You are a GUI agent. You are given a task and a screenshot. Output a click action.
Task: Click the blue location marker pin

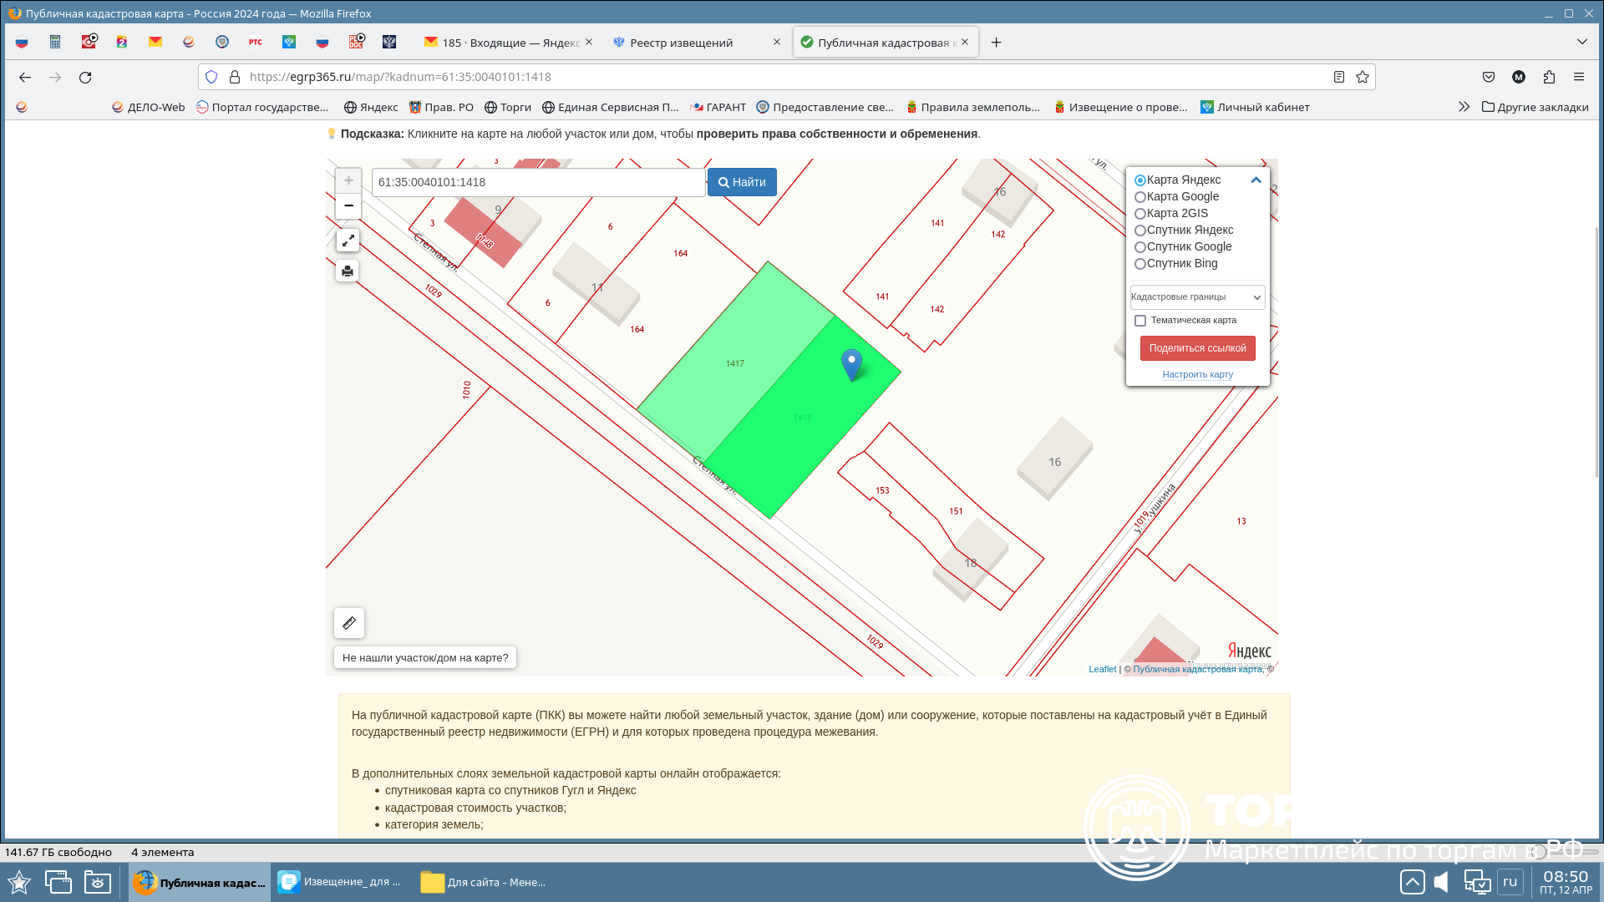point(851,363)
